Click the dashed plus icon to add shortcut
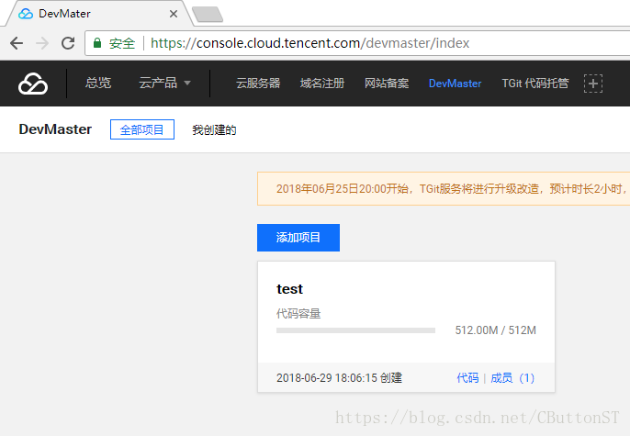 [593, 84]
